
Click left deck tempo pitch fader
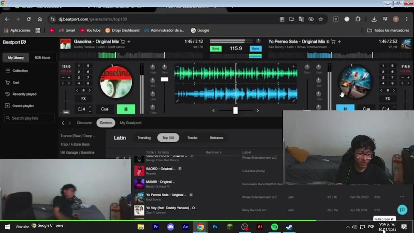point(66,112)
